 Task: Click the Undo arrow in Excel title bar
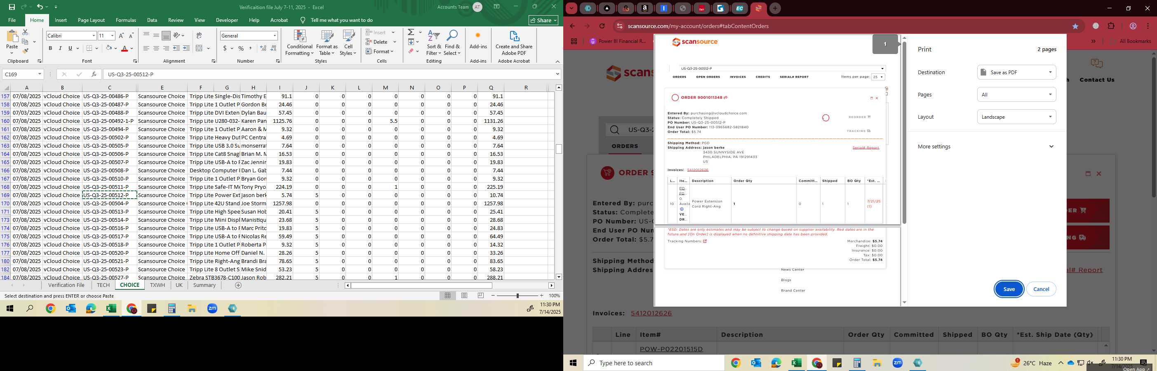pos(40,7)
